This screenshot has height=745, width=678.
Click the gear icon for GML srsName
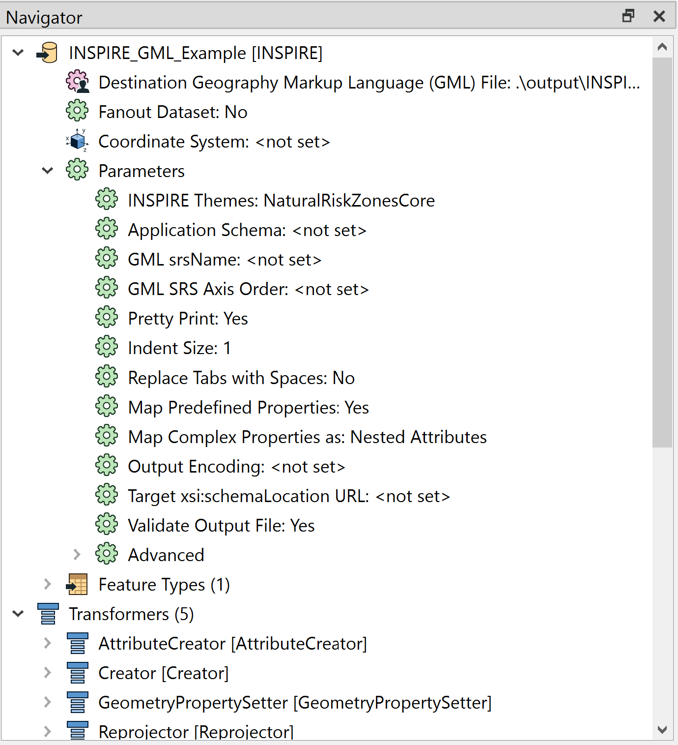point(107,258)
